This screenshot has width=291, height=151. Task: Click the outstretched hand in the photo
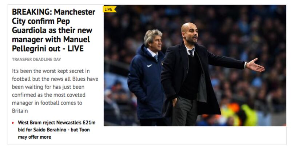click(x=255, y=65)
